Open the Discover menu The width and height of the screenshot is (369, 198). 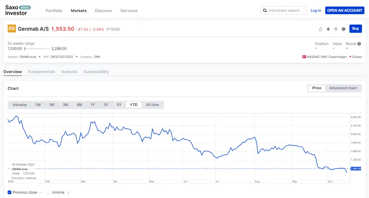point(103,10)
